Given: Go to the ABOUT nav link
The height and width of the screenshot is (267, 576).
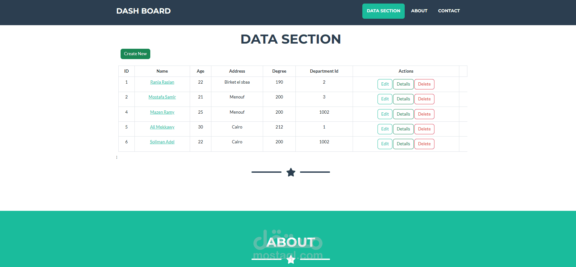Looking at the screenshot, I should click(x=419, y=11).
